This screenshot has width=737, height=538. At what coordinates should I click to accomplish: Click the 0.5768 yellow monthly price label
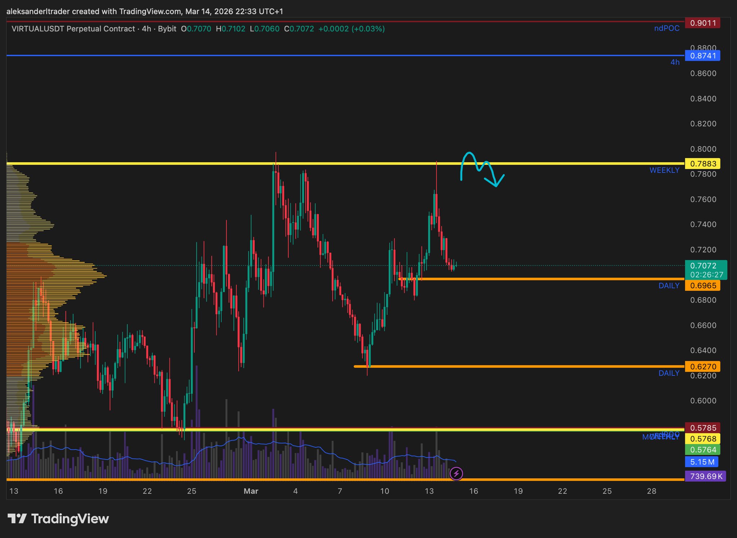point(702,439)
